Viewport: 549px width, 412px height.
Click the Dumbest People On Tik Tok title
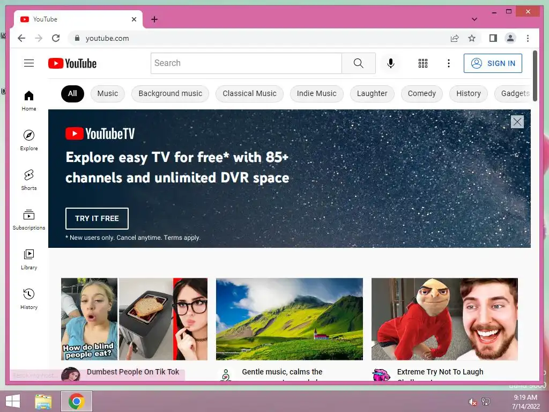(133, 372)
